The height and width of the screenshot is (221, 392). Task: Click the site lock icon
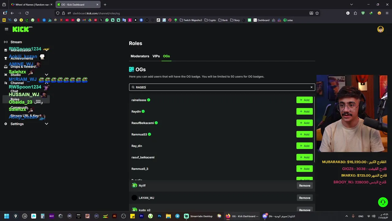pos(63,13)
